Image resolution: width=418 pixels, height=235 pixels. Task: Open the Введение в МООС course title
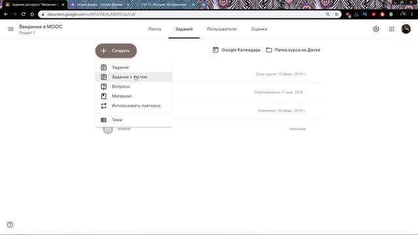pos(40,27)
